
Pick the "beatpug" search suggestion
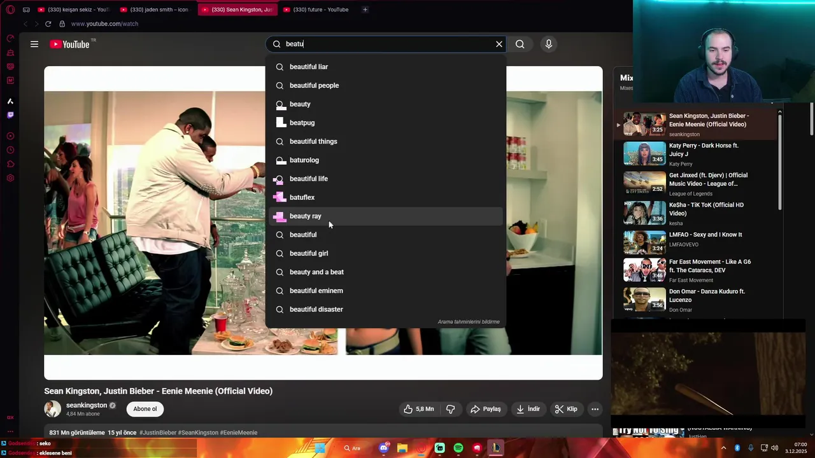click(x=385, y=123)
